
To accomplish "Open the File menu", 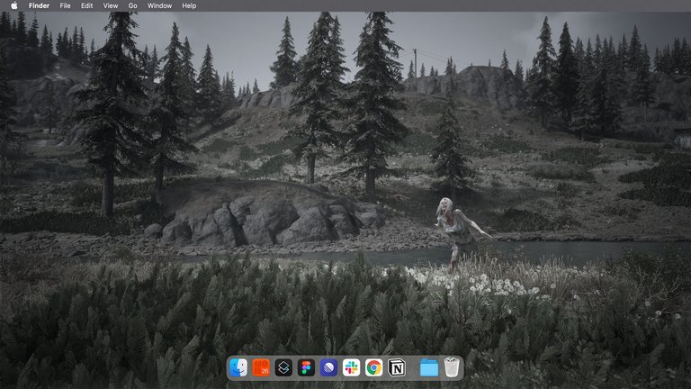I will 65,5.
